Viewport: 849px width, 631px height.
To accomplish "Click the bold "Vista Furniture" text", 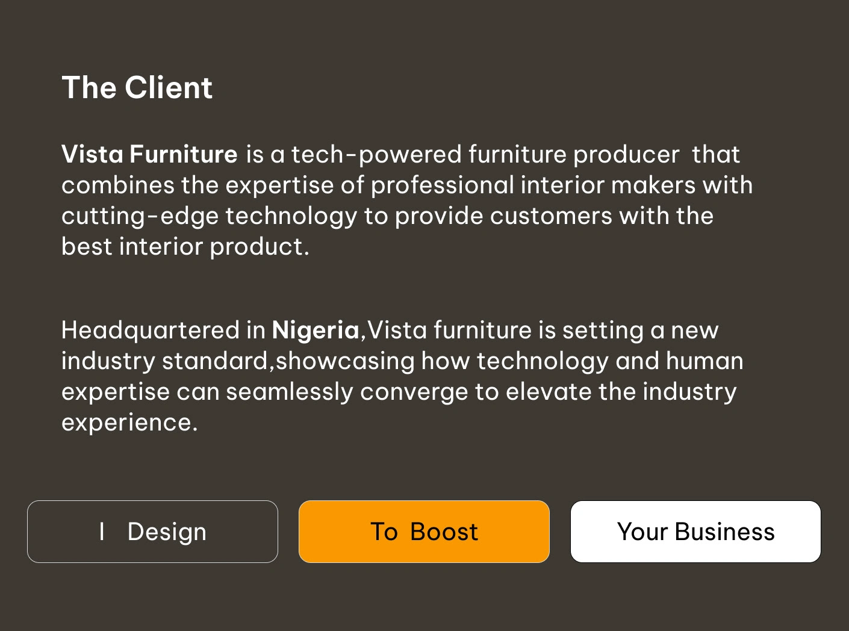I will (x=149, y=154).
